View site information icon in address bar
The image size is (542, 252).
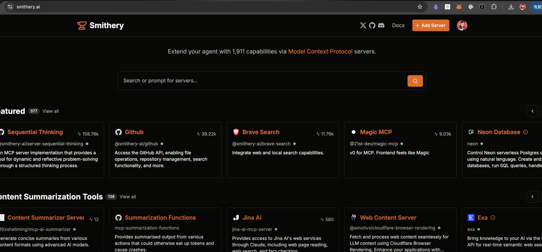(x=10, y=7)
